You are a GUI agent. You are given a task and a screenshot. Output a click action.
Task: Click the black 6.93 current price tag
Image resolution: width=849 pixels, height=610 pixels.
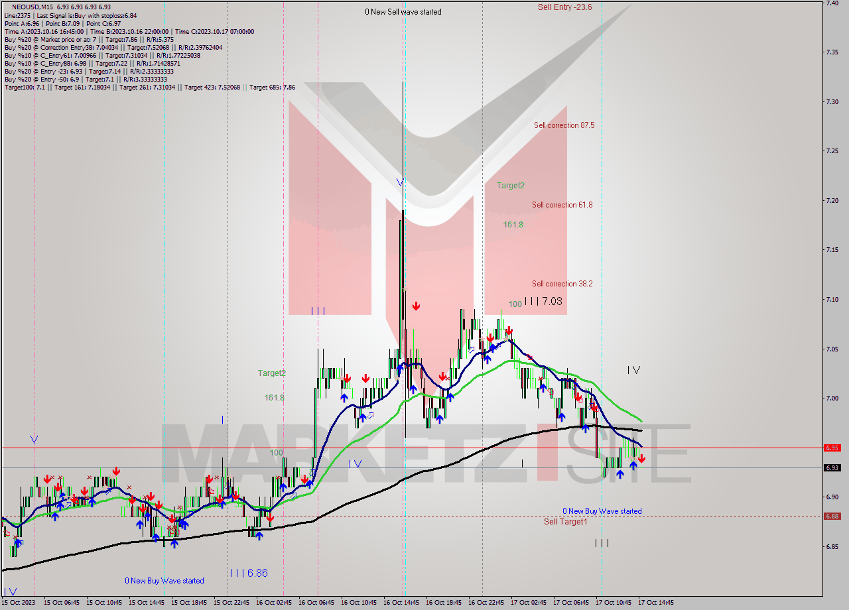click(x=832, y=467)
